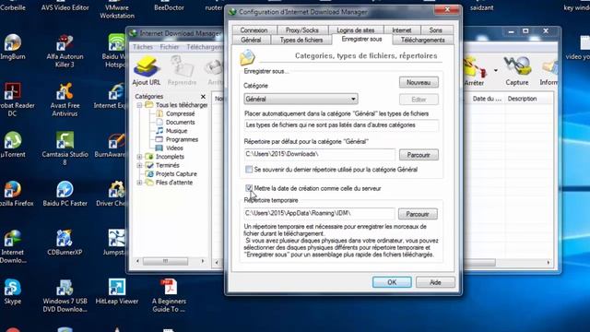Open Arrêter dropdown arrow in IDM toolbar
590x332 pixels.
point(496,70)
